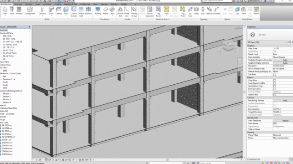Click the View Name value field
Viewport: 293px width, 164px height.
pos(283,123)
